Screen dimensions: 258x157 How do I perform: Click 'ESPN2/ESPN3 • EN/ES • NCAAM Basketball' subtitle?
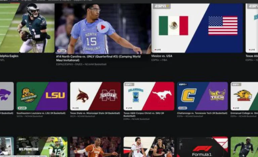click(81, 64)
